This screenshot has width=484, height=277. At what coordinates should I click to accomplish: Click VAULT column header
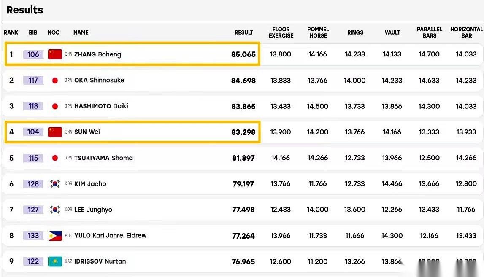392,32
